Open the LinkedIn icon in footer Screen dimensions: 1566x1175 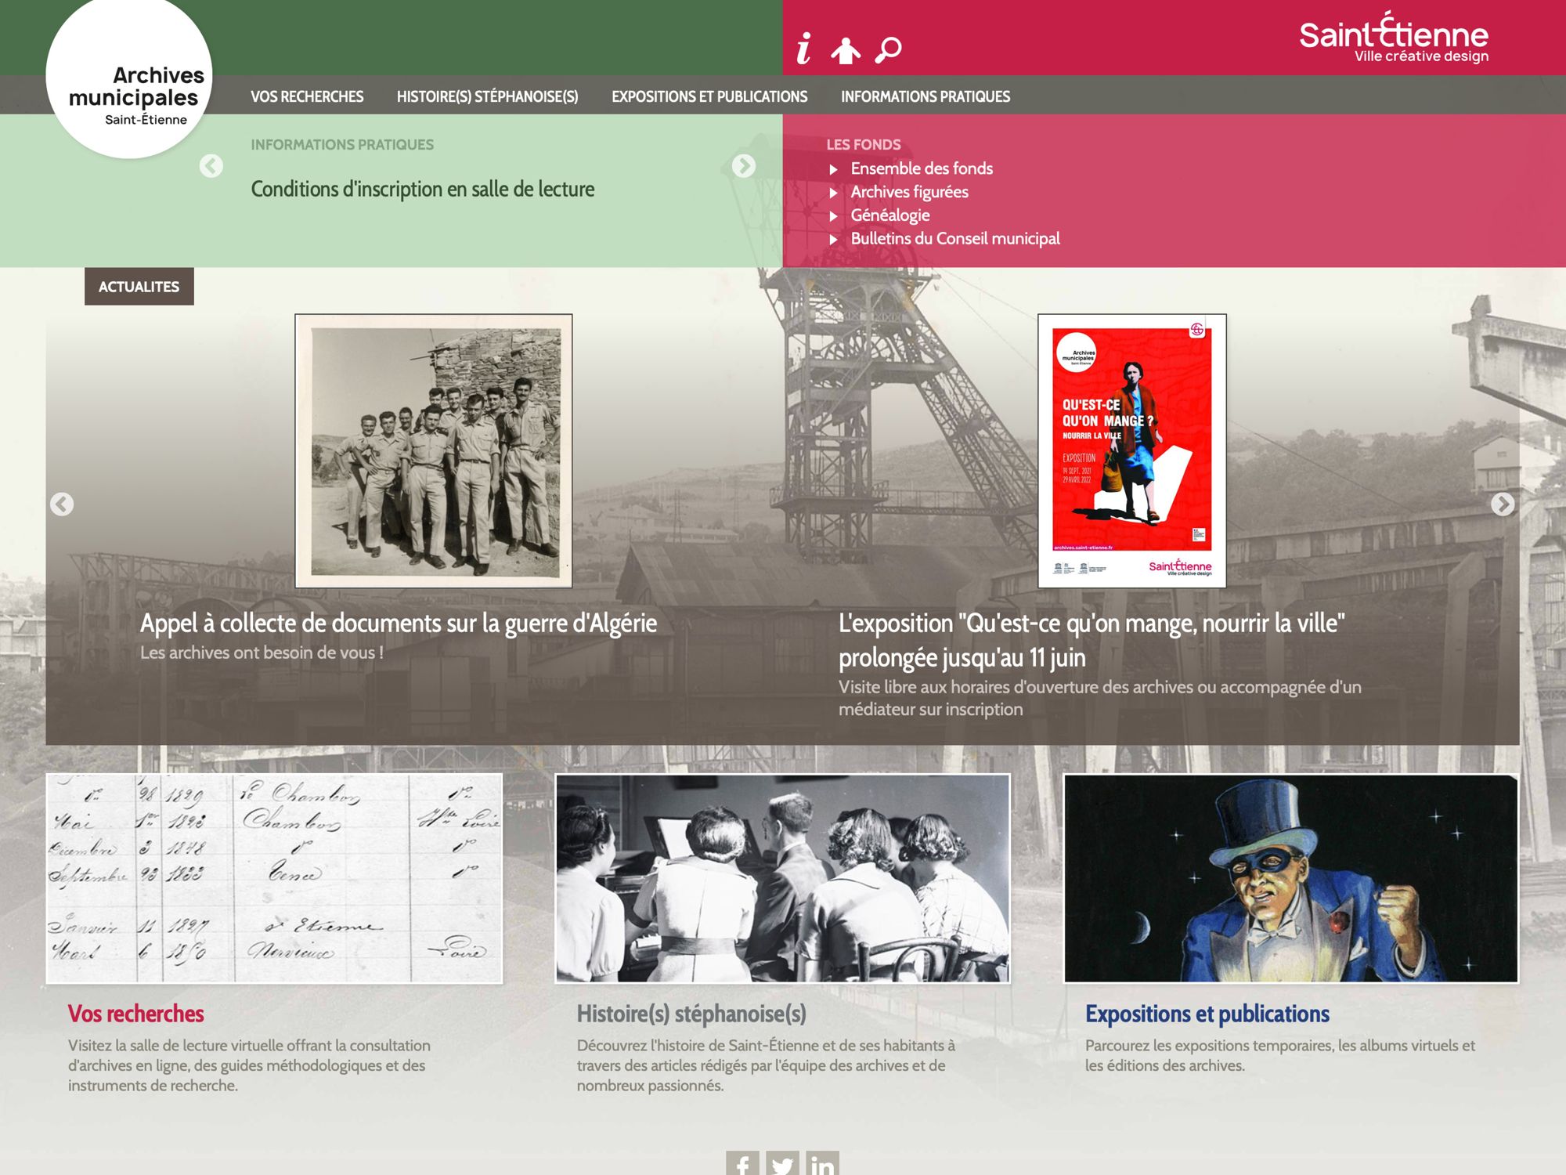click(822, 1163)
